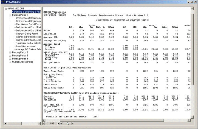Go to the previous report page
Image resolution: width=198 pixels, height=129 pixels.
tap(46, 124)
